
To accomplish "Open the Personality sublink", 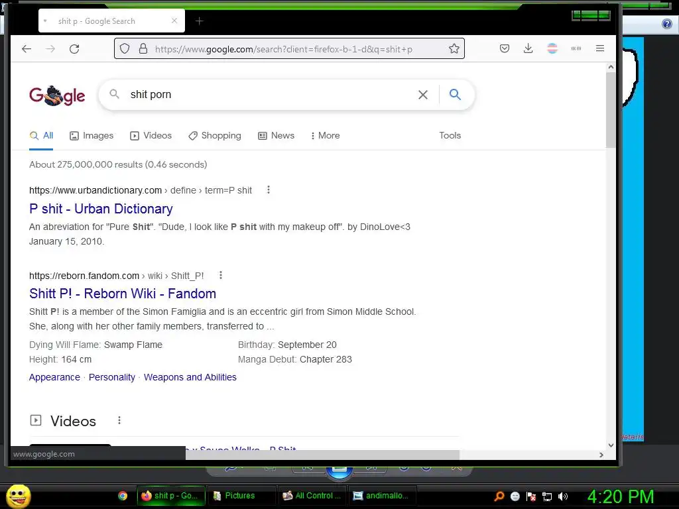I will pyautogui.click(x=111, y=377).
